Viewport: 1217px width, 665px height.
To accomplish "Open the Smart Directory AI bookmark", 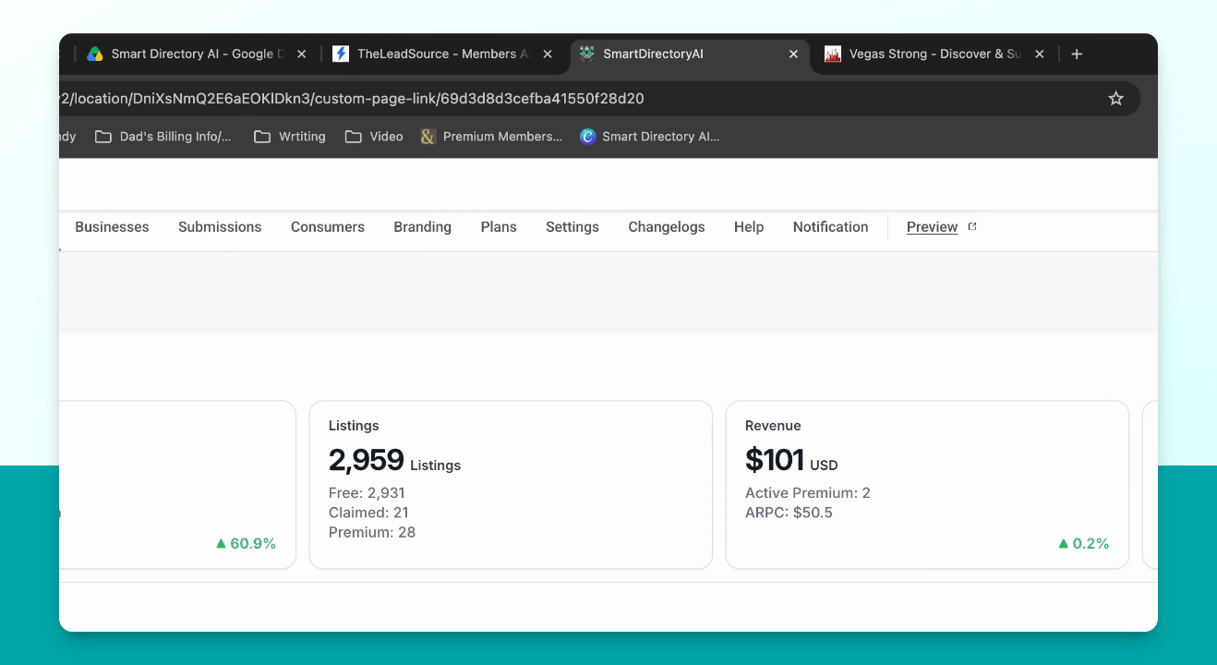I will point(650,137).
